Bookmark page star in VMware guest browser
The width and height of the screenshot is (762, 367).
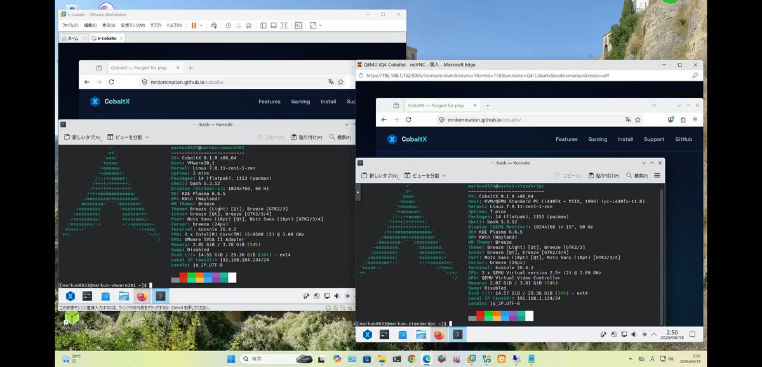tap(342, 82)
